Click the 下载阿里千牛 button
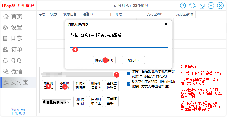 [x=112, y=102]
